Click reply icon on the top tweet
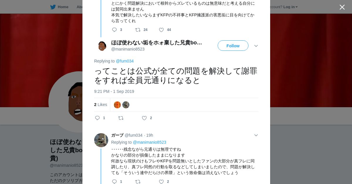352x184 pixels. pos(114,30)
